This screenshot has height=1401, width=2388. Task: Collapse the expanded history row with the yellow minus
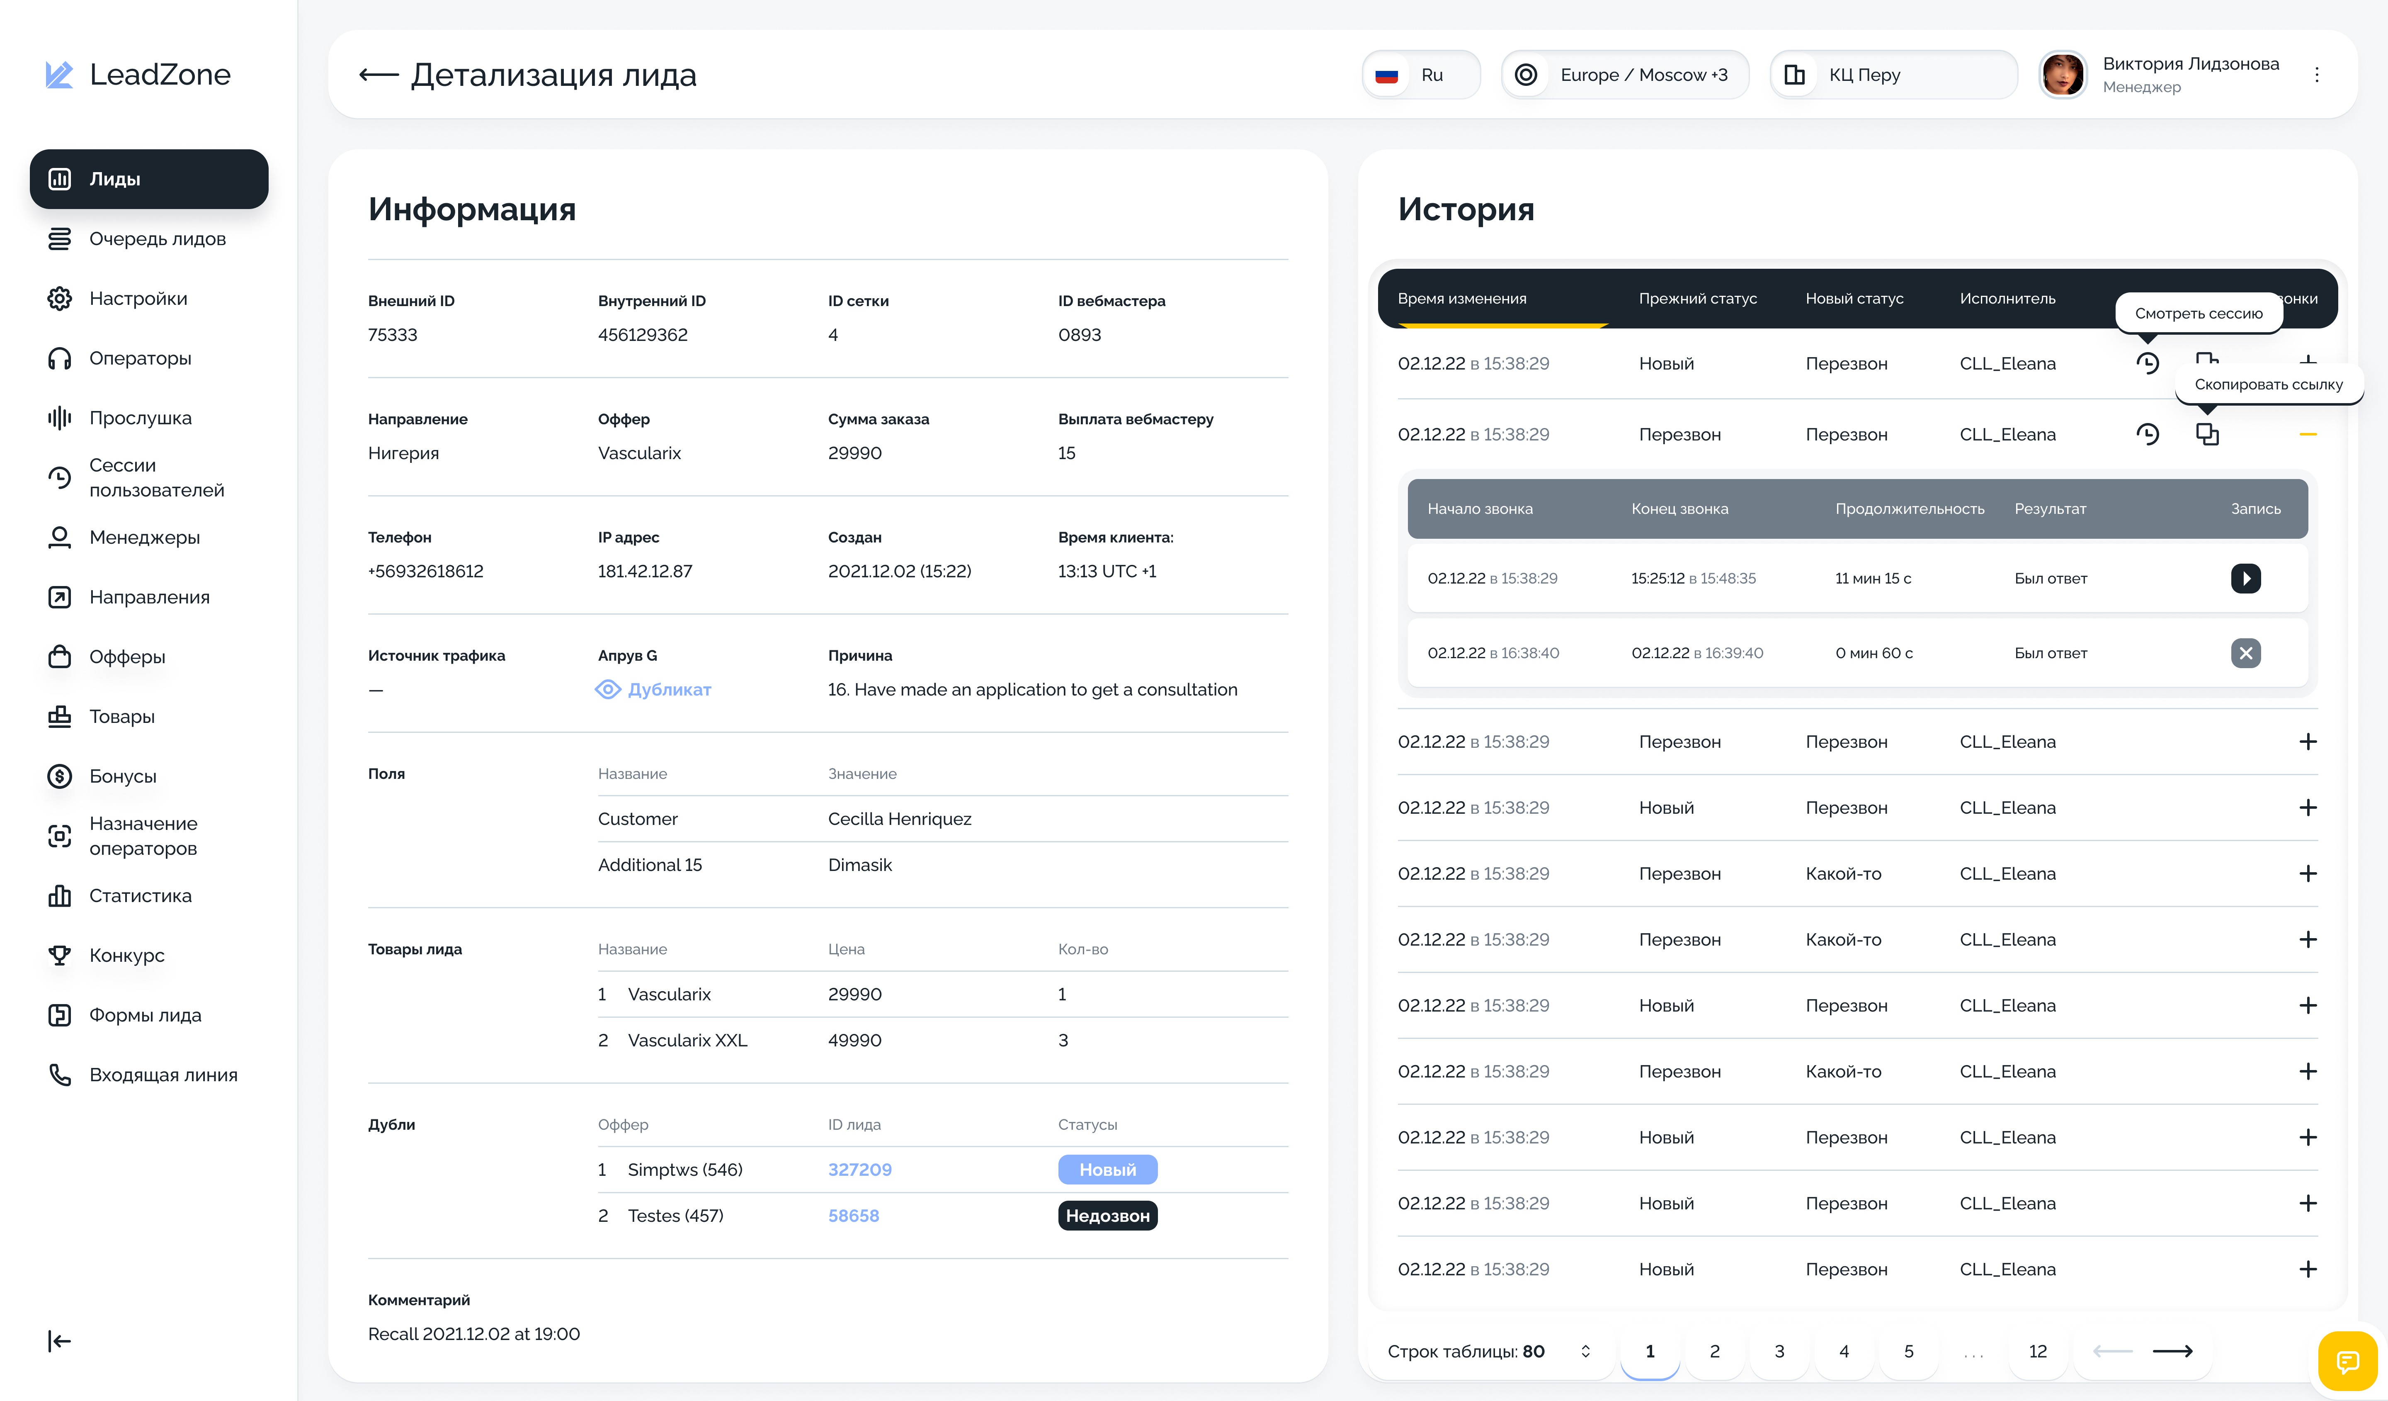point(2308,434)
